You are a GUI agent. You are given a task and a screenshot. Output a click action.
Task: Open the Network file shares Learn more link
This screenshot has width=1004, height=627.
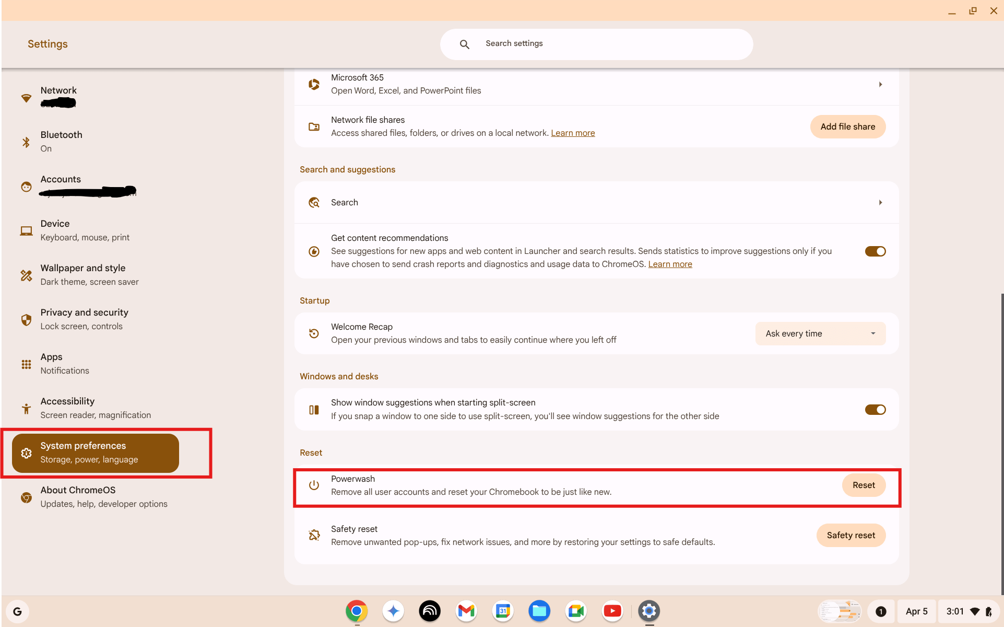coord(572,133)
